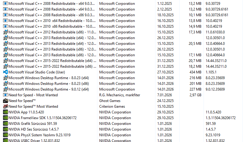Click the size value '20,5 MB'
The height and width of the screenshot is (142, 248).
[x=195, y=44]
